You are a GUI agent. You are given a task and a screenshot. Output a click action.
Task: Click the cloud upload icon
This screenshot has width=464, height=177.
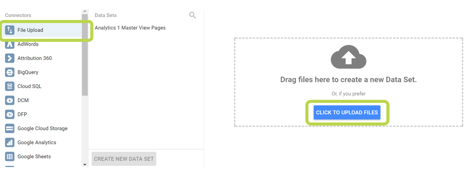[x=348, y=57]
